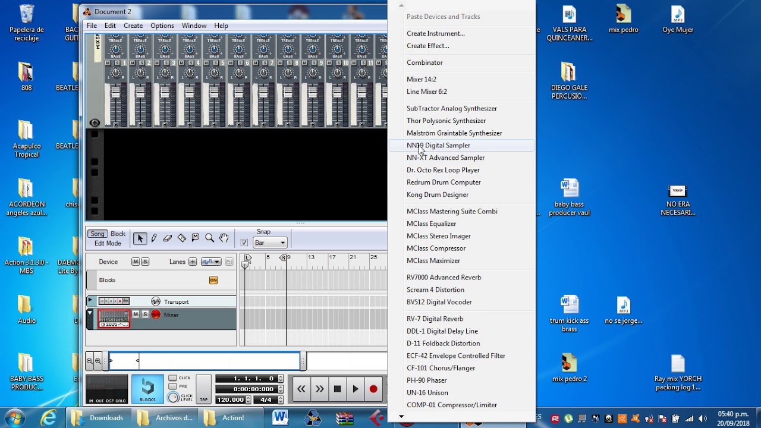Click the Transport track automation icon

tap(156, 301)
